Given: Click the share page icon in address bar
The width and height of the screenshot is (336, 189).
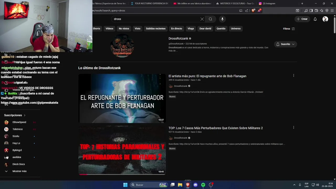Looking at the screenshot, I should [247, 10].
